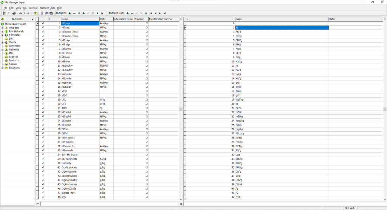Screen dimensions: 387x210
Task: Click the row icon for Crude protein
Action: tap(43, 167)
